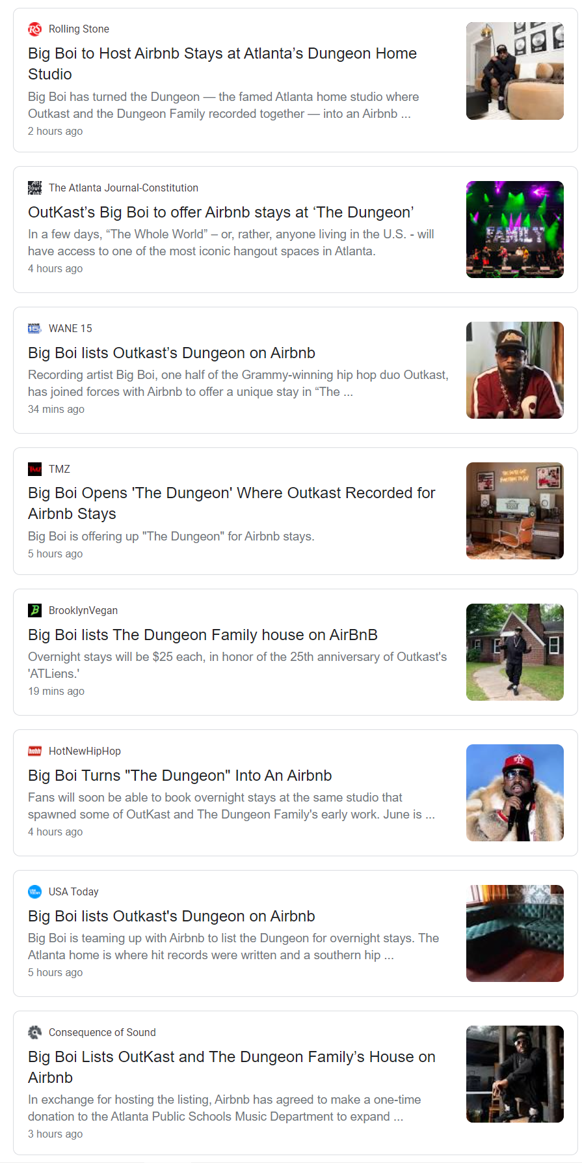
Task: Open Consequence of Sound headline about Dungeon Family's House
Action: [x=231, y=1067]
